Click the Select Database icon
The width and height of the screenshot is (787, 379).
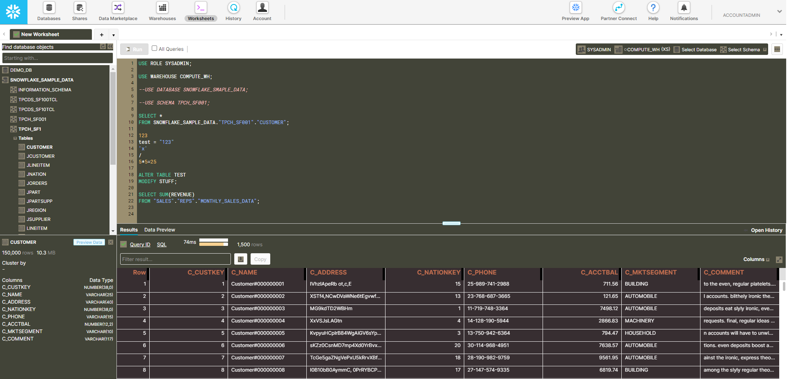point(677,50)
